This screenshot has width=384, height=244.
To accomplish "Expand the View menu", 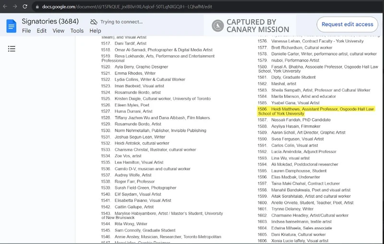I will click(58, 31).
